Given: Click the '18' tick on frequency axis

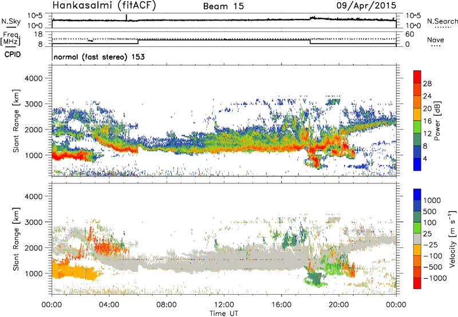Looking at the screenshot, I should point(38,34).
